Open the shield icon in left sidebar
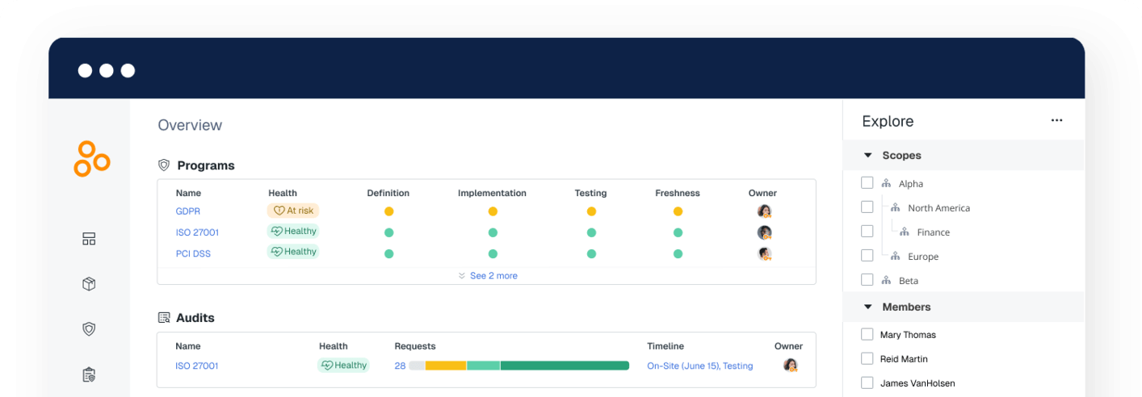The image size is (1142, 397). 89,329
